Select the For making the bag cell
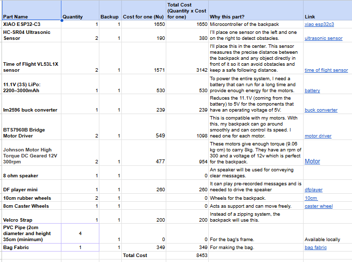The height and width of the screenshot is (262, 352). pos(256,247)
